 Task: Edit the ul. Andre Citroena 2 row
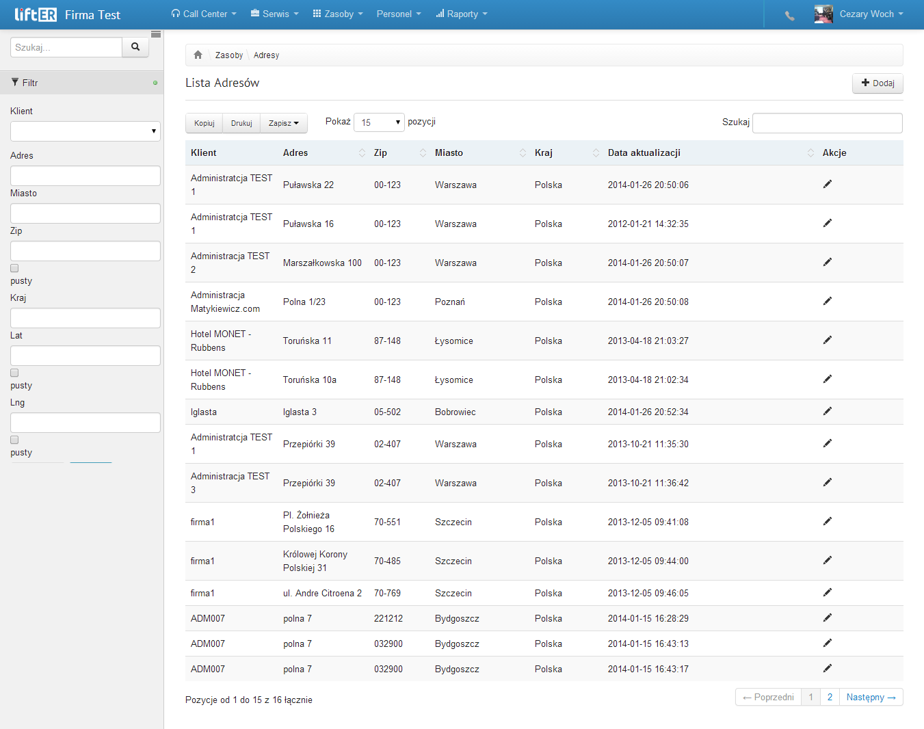click(x=828, y=592)
